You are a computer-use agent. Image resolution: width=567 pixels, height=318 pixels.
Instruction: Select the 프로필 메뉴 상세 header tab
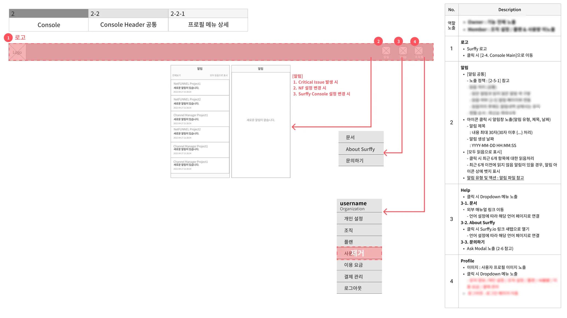pyautogui.click(x=208, y=25)
